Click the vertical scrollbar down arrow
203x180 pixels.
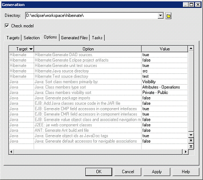[191, 135]
